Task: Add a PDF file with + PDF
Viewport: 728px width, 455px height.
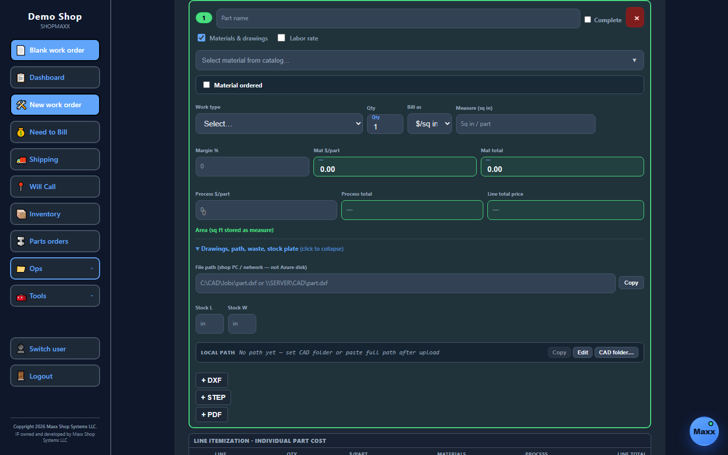Action: tap(211, 415)
